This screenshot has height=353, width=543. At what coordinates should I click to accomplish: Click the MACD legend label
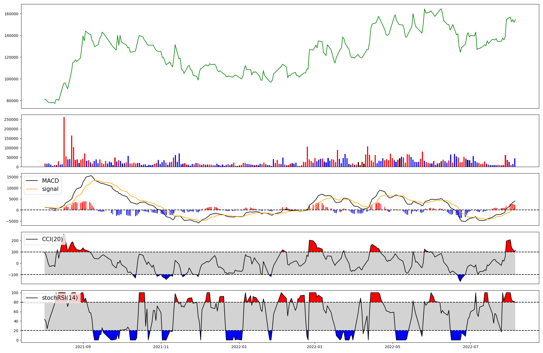[x=50, y=181]
